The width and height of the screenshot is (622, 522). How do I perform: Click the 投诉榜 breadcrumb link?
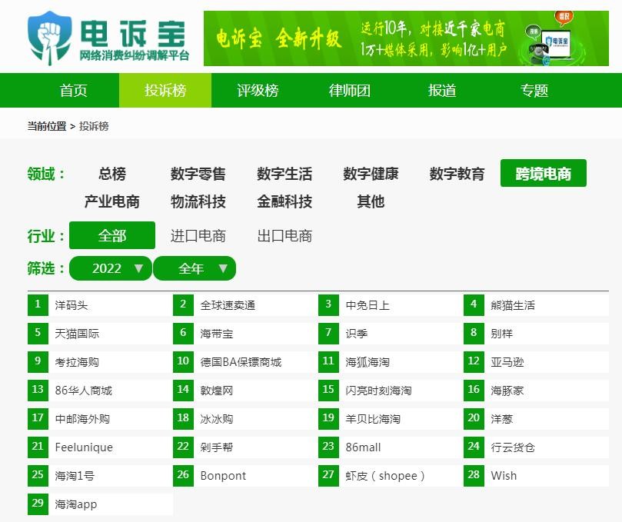pos(94,126)
